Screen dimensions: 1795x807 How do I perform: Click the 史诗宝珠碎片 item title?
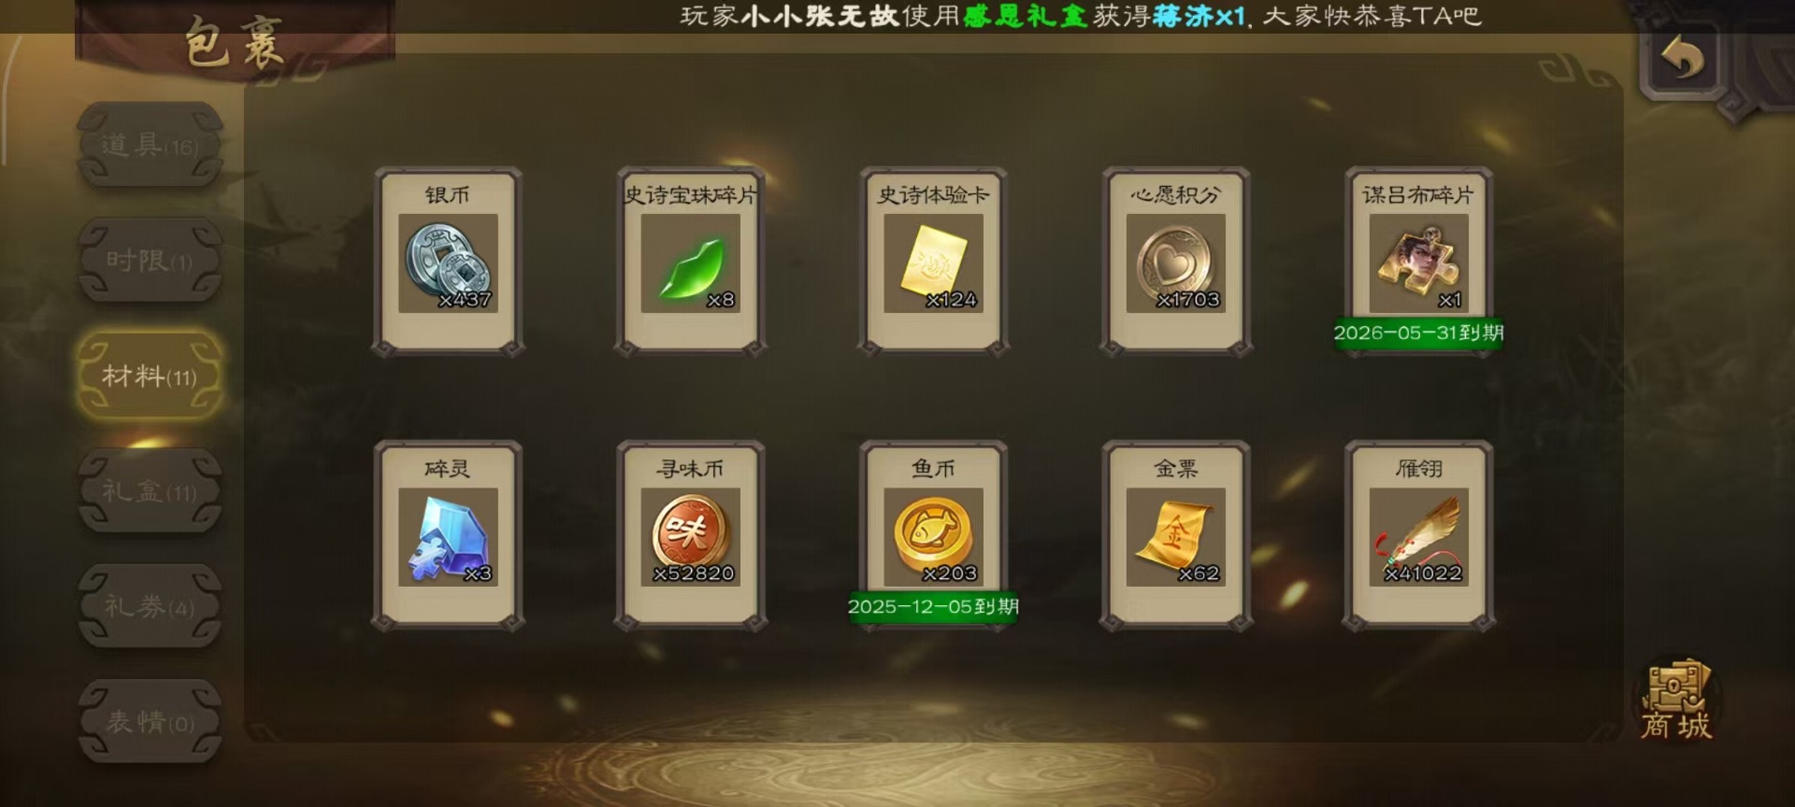690,194
